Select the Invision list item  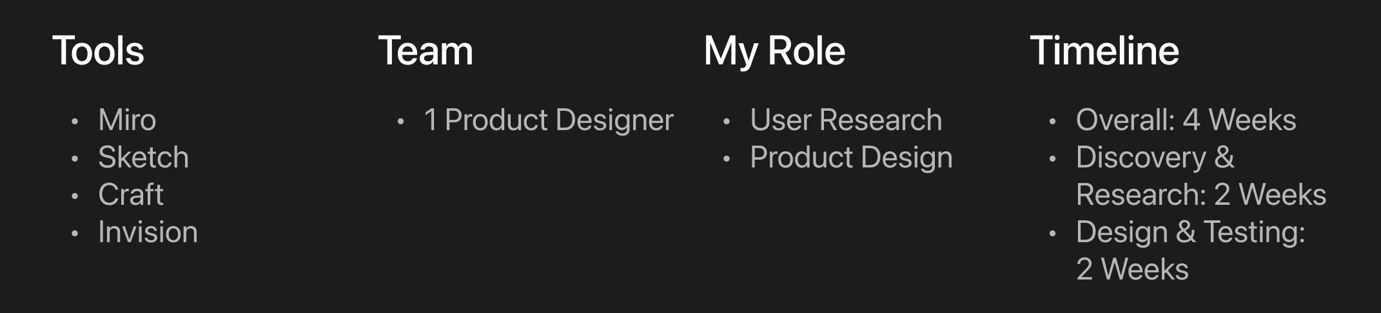point(148,232)
